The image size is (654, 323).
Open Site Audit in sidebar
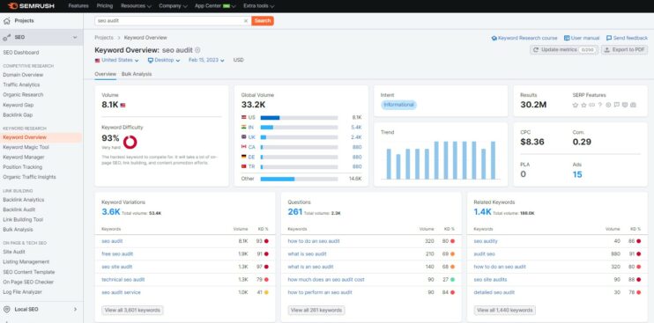pyautogui.click(x=14, y=252)
